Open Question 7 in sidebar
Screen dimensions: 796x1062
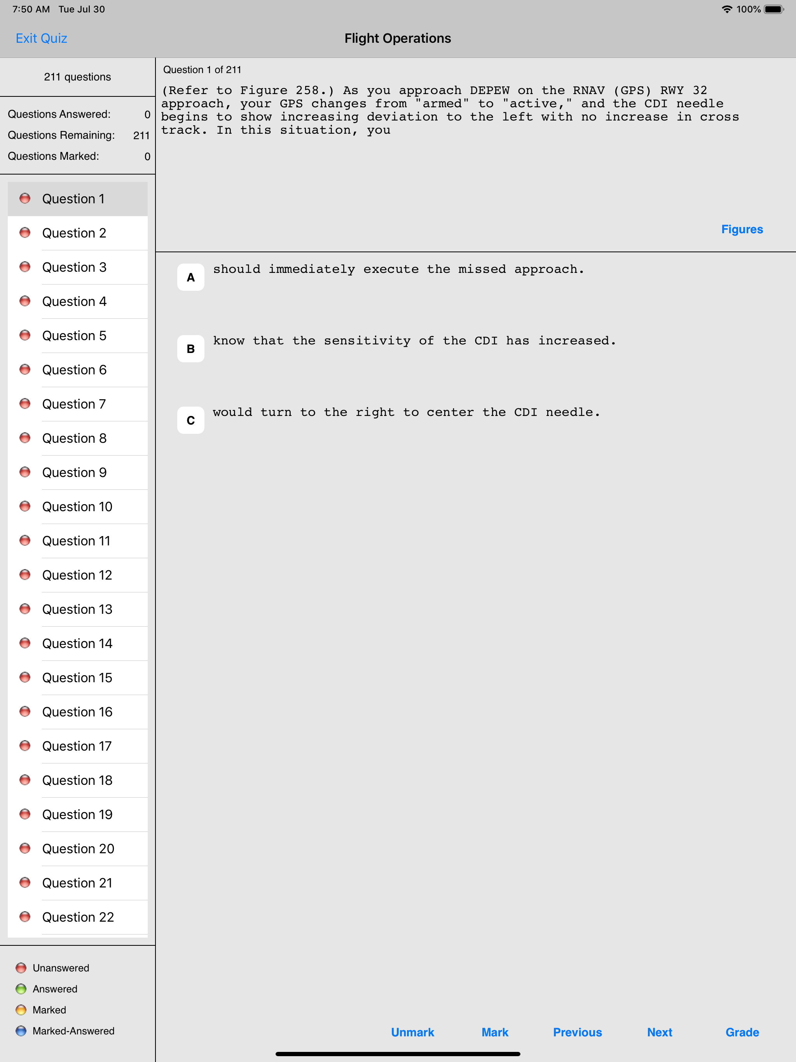click(x=77, y=404)
